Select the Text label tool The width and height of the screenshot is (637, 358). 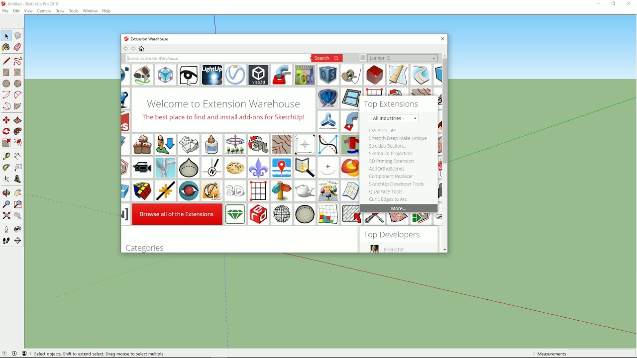click(18, 168)
